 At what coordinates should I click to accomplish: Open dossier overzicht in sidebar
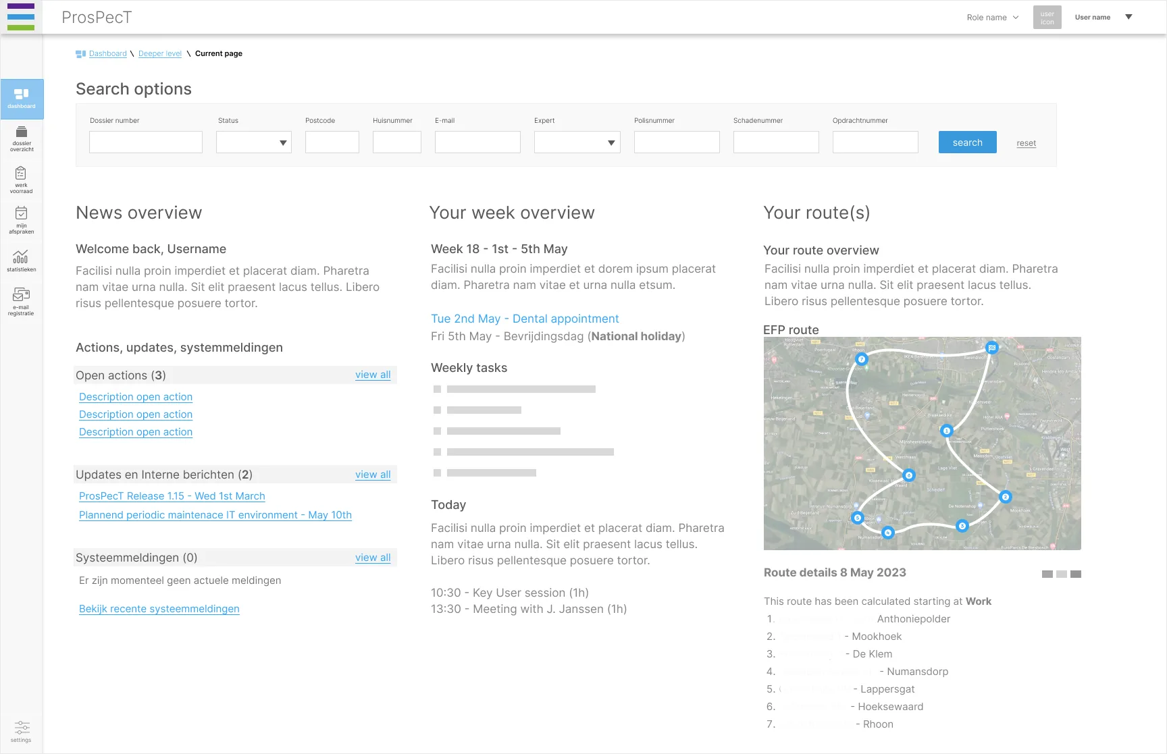(x=22, y=138)
